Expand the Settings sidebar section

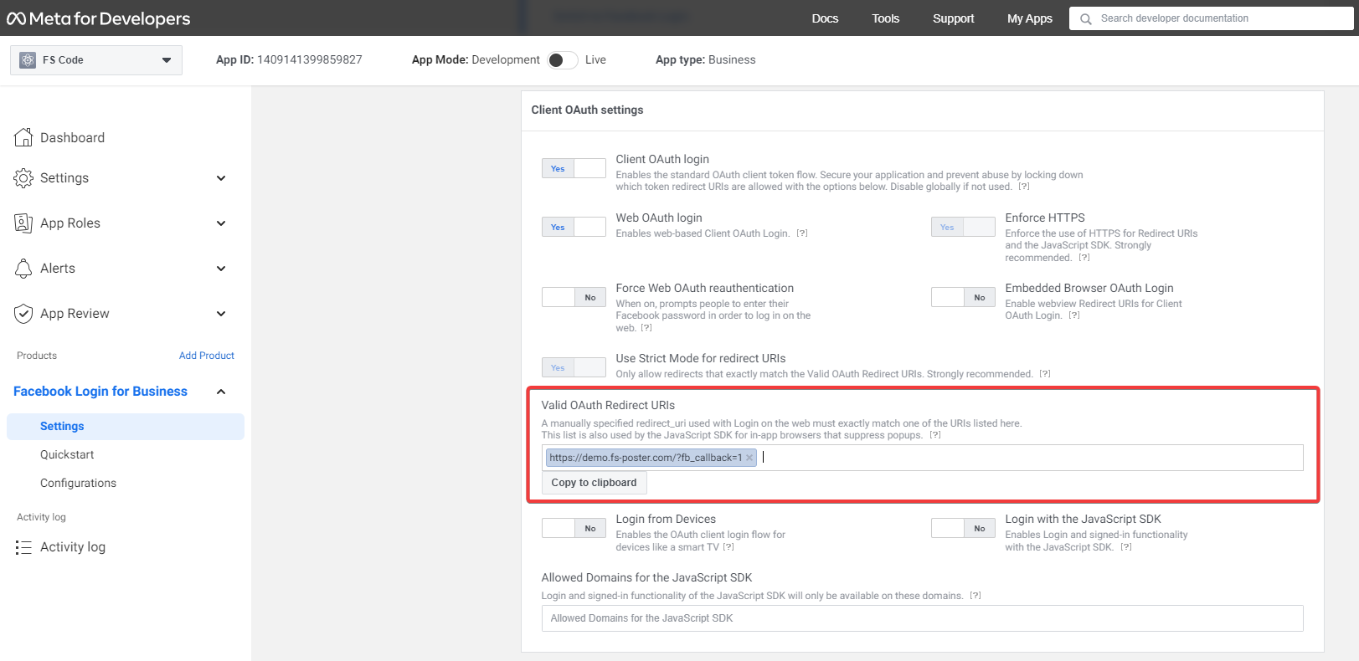pos(221,178)
